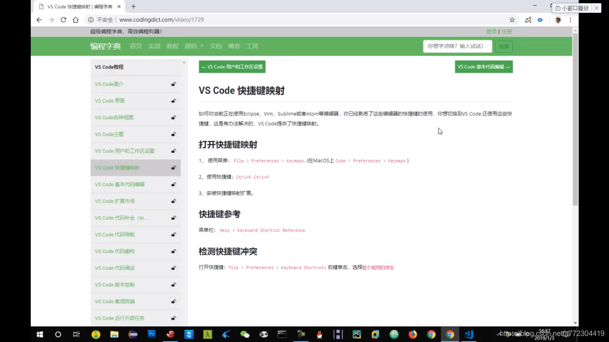Click the 编程字典 site logo

coord(106,46)
